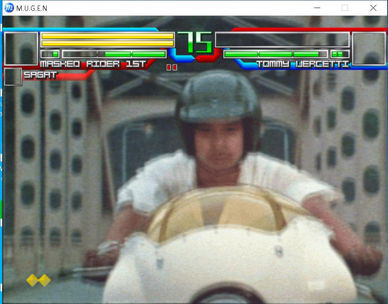Click the 'MASKED RIDER 1ST' name label

pyautogui.click(x=93, y=64)
